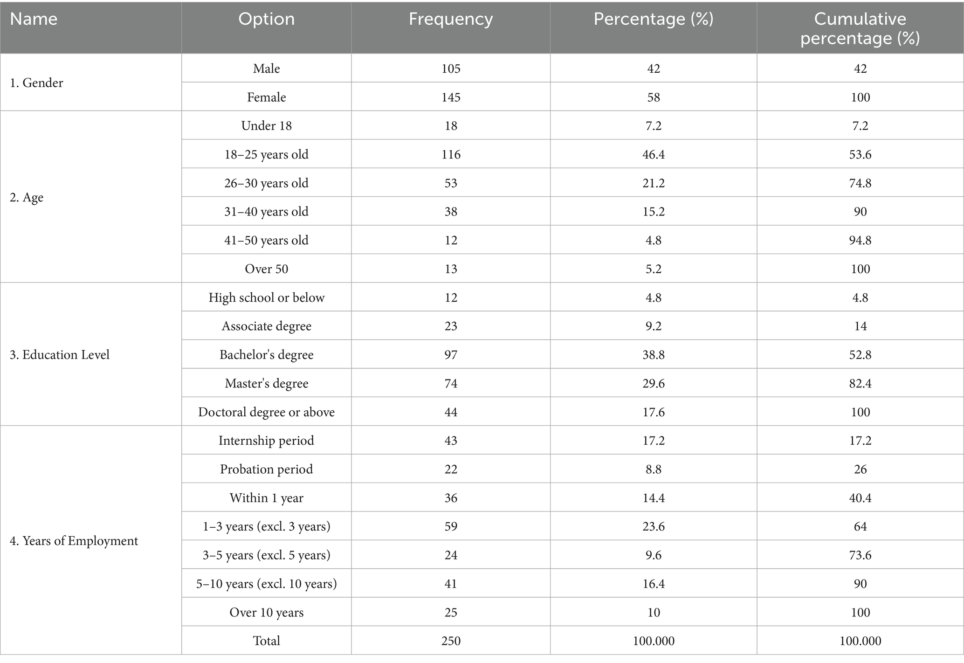964x663 pixels.
Task: Click the High school or below cell
Action: click(266, 297)
